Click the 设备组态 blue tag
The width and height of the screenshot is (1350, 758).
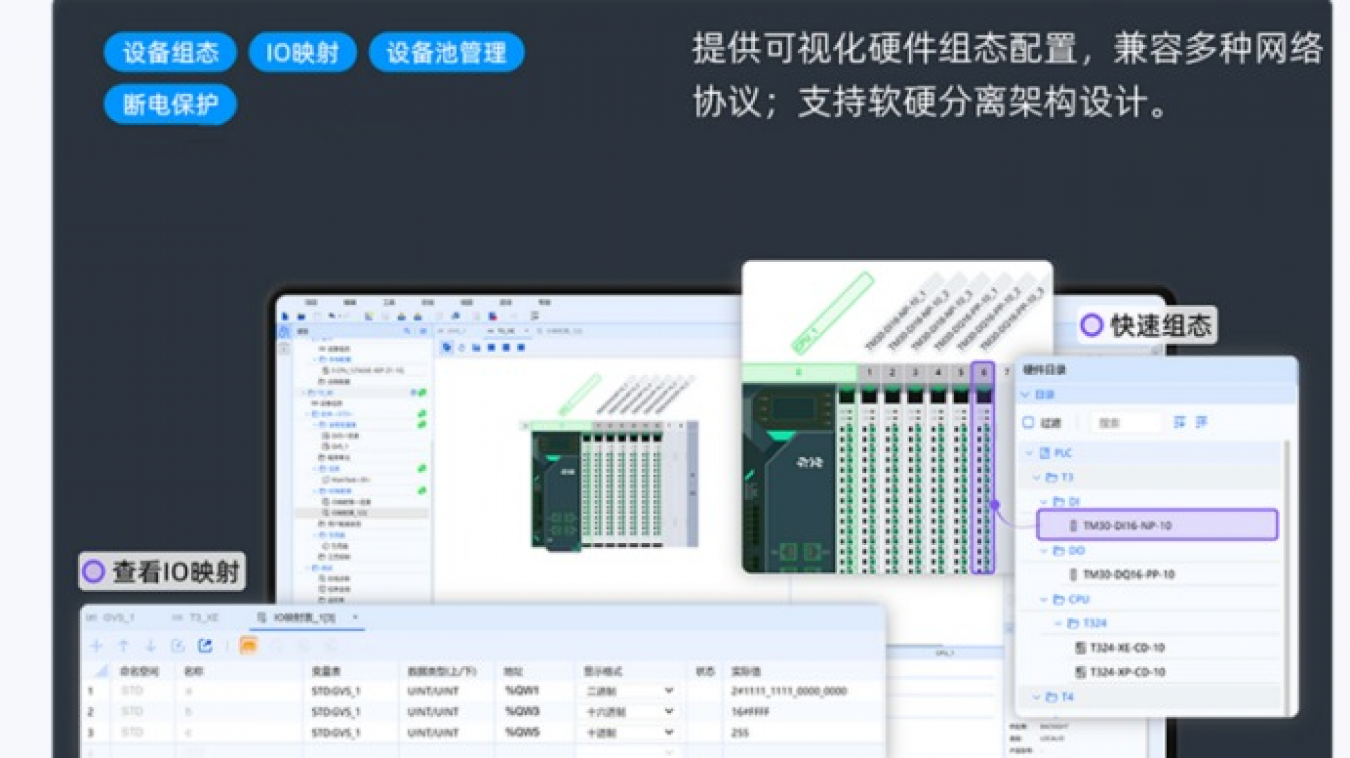pos(170,52)
